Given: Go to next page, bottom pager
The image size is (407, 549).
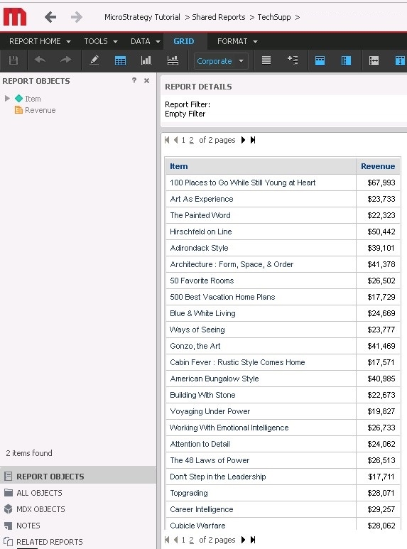Looking at the screenshot, I should pos(243,540).
